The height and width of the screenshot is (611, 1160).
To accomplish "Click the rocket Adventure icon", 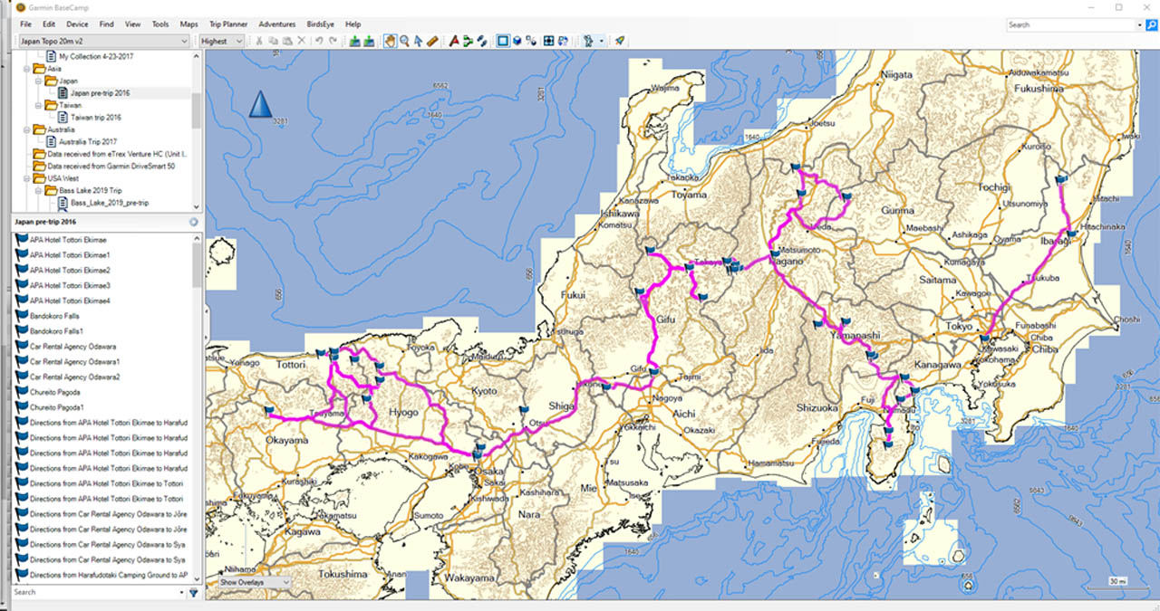I will [619, 41].
